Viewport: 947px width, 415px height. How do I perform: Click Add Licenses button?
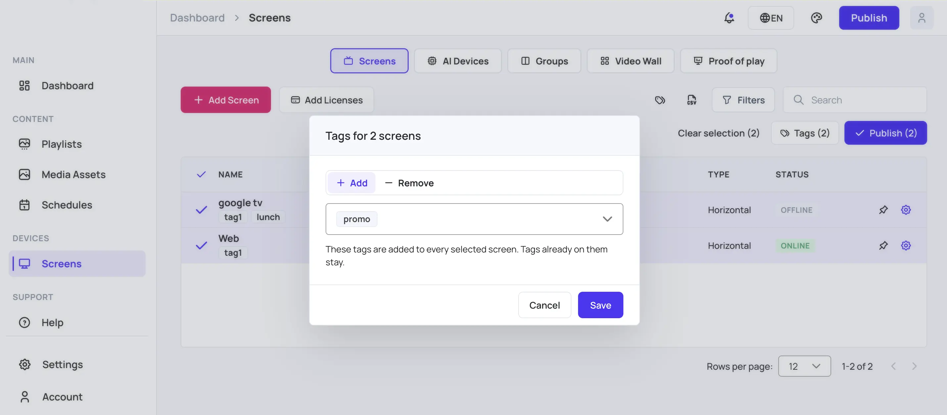[x=326, y=100]
